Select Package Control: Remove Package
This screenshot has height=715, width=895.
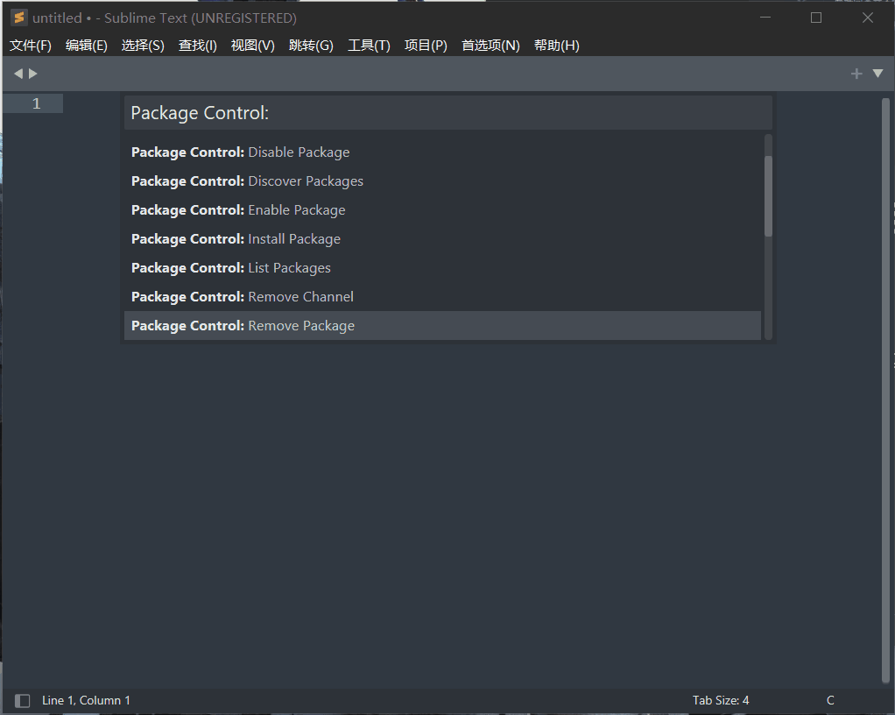pos(442,326)
